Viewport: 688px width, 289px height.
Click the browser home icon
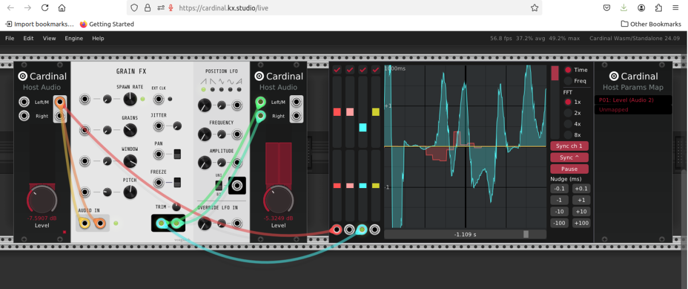[62, 8]
